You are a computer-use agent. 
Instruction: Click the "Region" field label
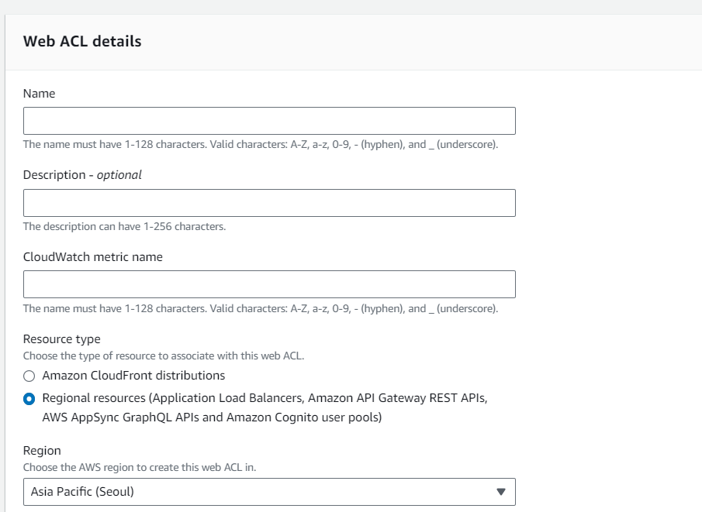pyautogui.click(x=42, y=451)
